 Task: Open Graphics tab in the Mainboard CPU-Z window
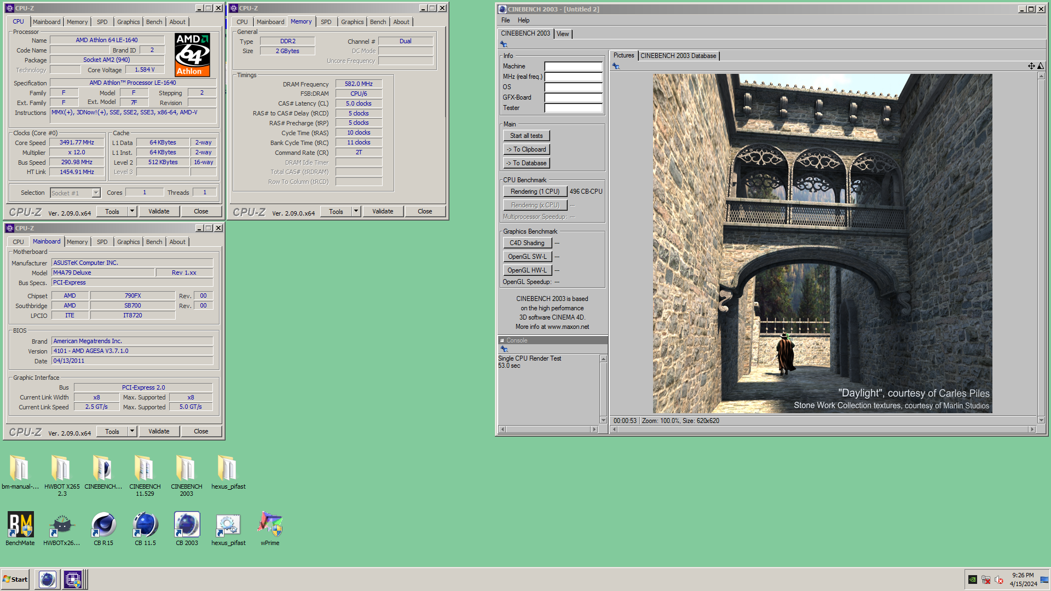pyautogui.click(x=128, y=242)
